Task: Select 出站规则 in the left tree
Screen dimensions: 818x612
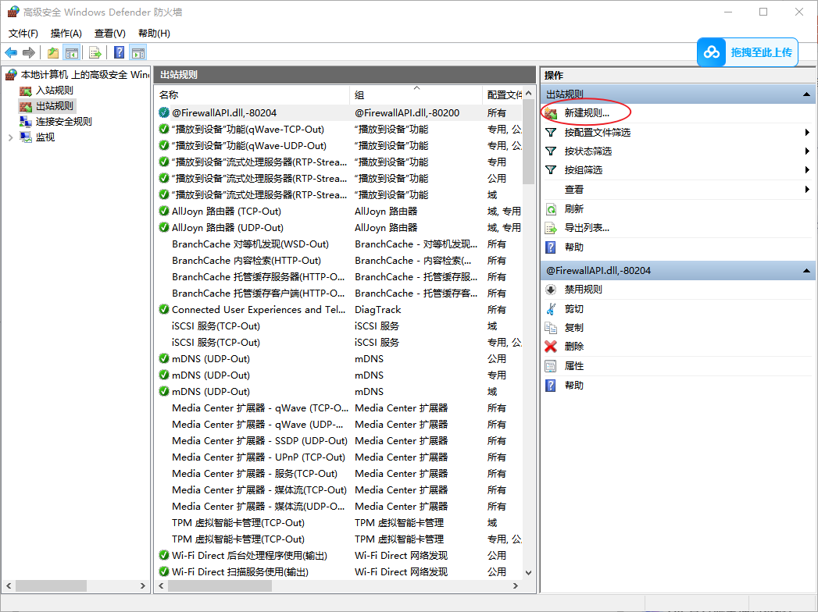Action: click(x=54, y=106)
